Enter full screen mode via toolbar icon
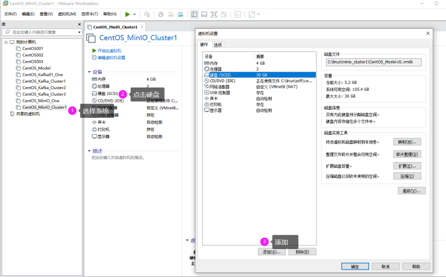Viewport: 446px width, 277px height. click(x=213, y=14)
